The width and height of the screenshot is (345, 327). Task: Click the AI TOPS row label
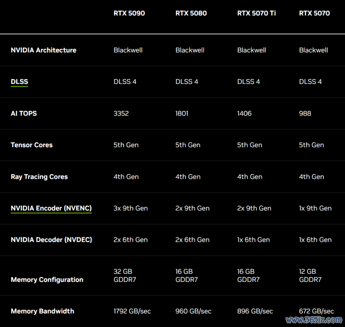[24, 114]
